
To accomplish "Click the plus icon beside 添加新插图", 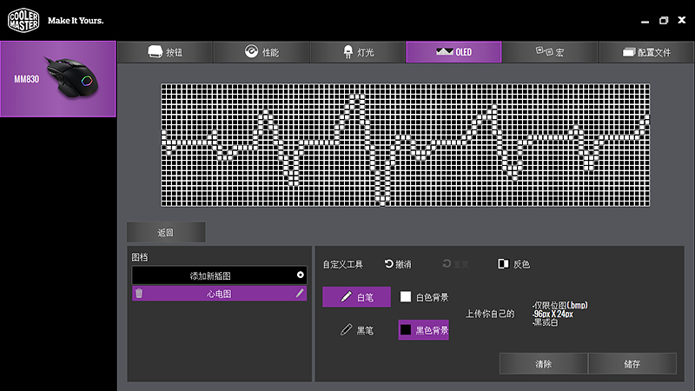I will tap(300, 275).
